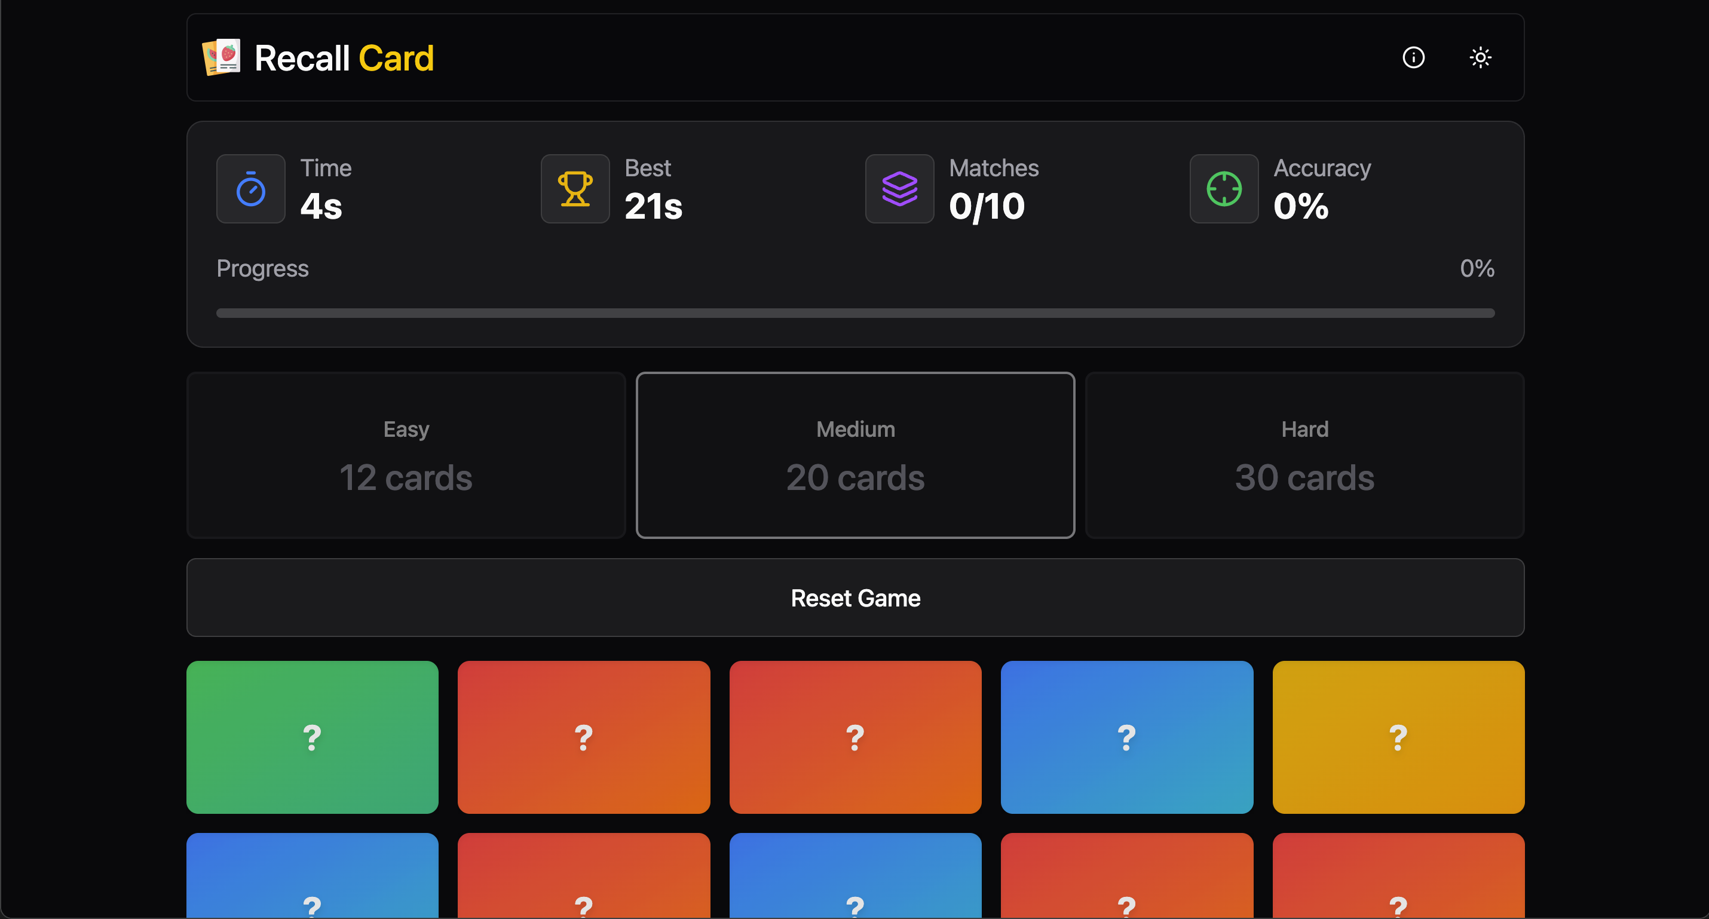This screenshot has height=919, width=1709.
Task: Click the Accuracy '0%' large value
Action: tap(1301, 206)
